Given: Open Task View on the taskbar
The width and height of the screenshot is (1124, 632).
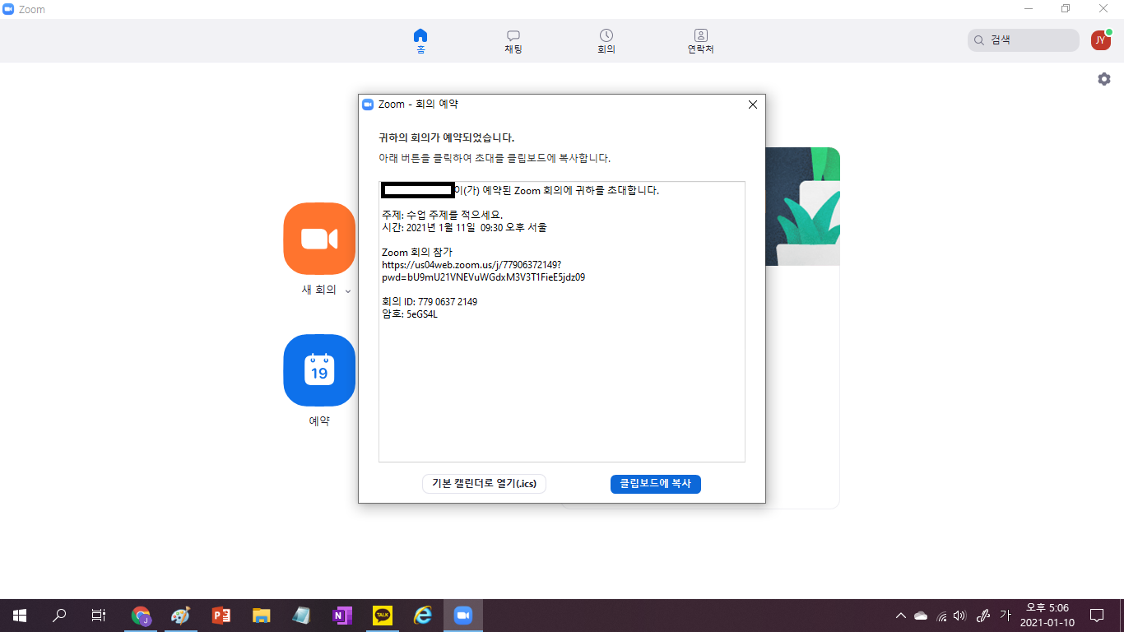Looking at the screenshot, I should [99, 615].
